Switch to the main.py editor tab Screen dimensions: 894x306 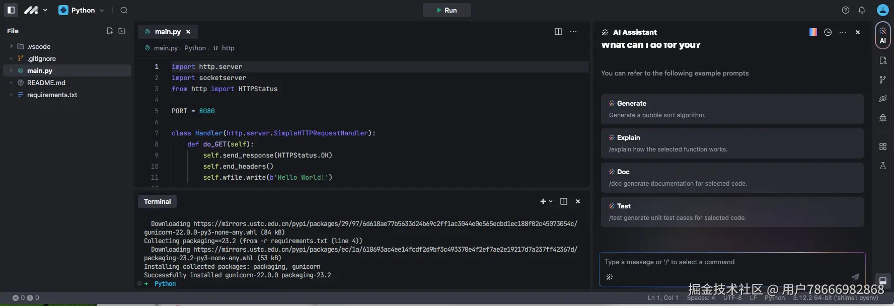coord(168,32)
